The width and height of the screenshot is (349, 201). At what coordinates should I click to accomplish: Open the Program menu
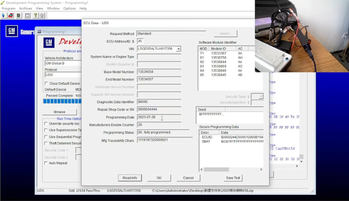(8, 8)
